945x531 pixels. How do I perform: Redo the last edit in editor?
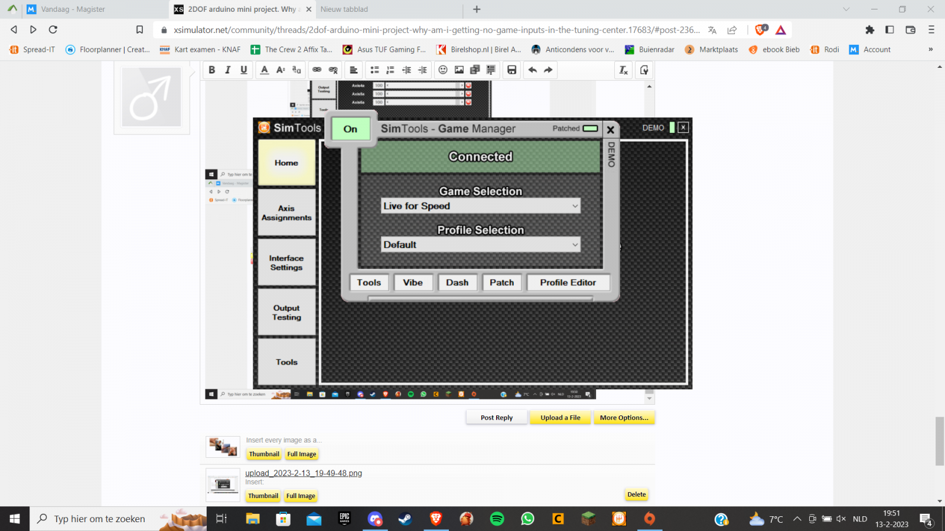tap(548, 70)
